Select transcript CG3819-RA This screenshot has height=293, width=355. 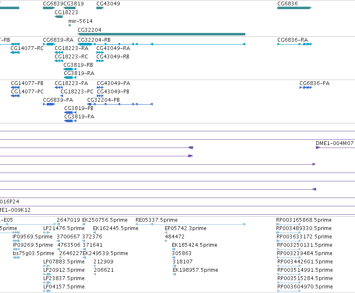tap(79, 73)
